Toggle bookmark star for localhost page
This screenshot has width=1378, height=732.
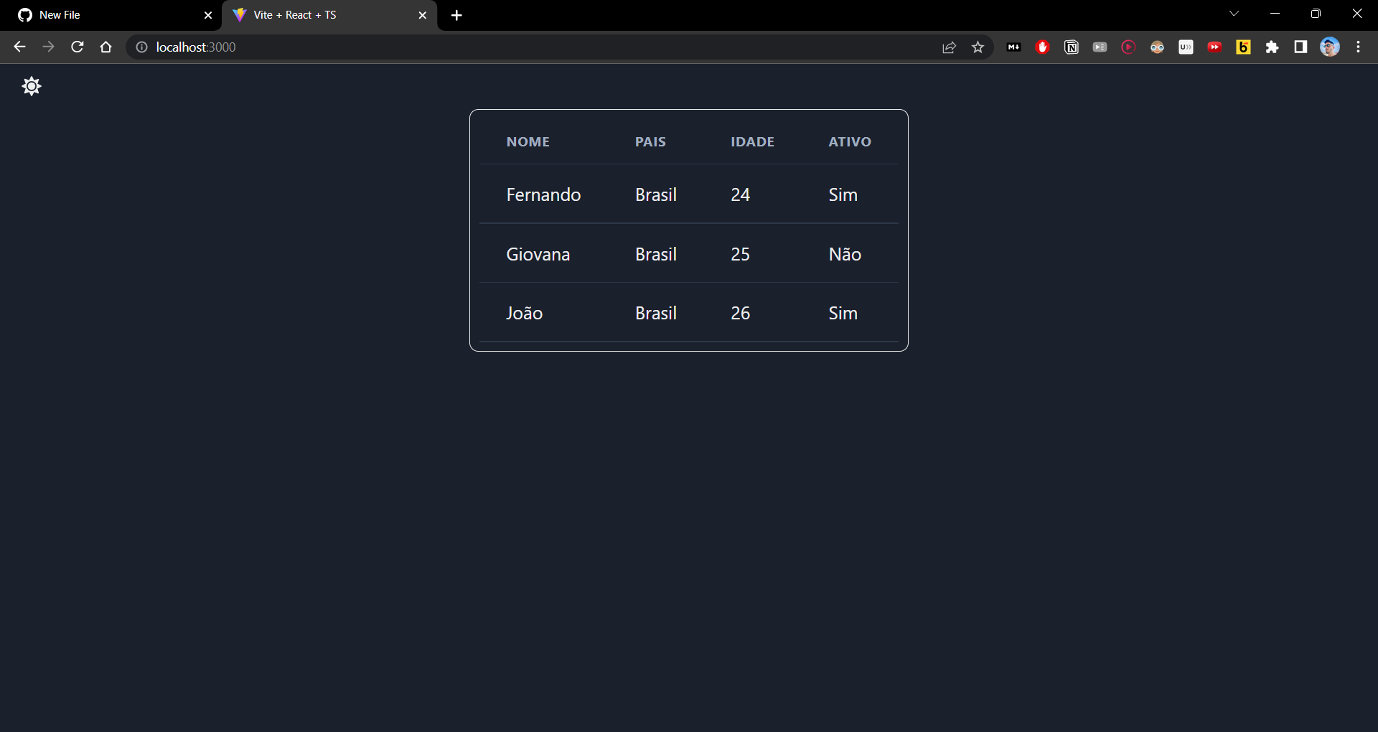click(978, 47)
